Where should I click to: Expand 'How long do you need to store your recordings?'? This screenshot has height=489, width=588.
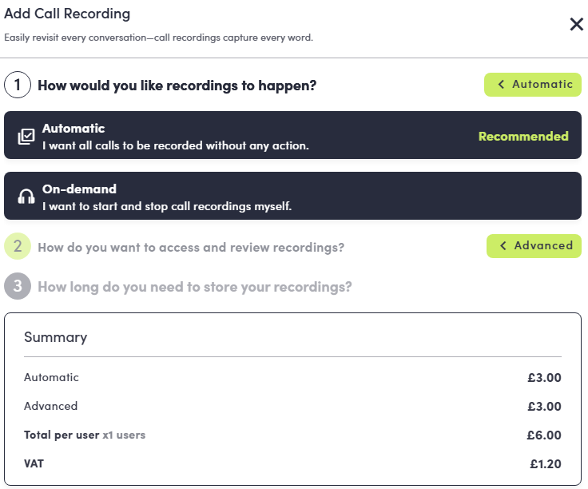[194, 287]
